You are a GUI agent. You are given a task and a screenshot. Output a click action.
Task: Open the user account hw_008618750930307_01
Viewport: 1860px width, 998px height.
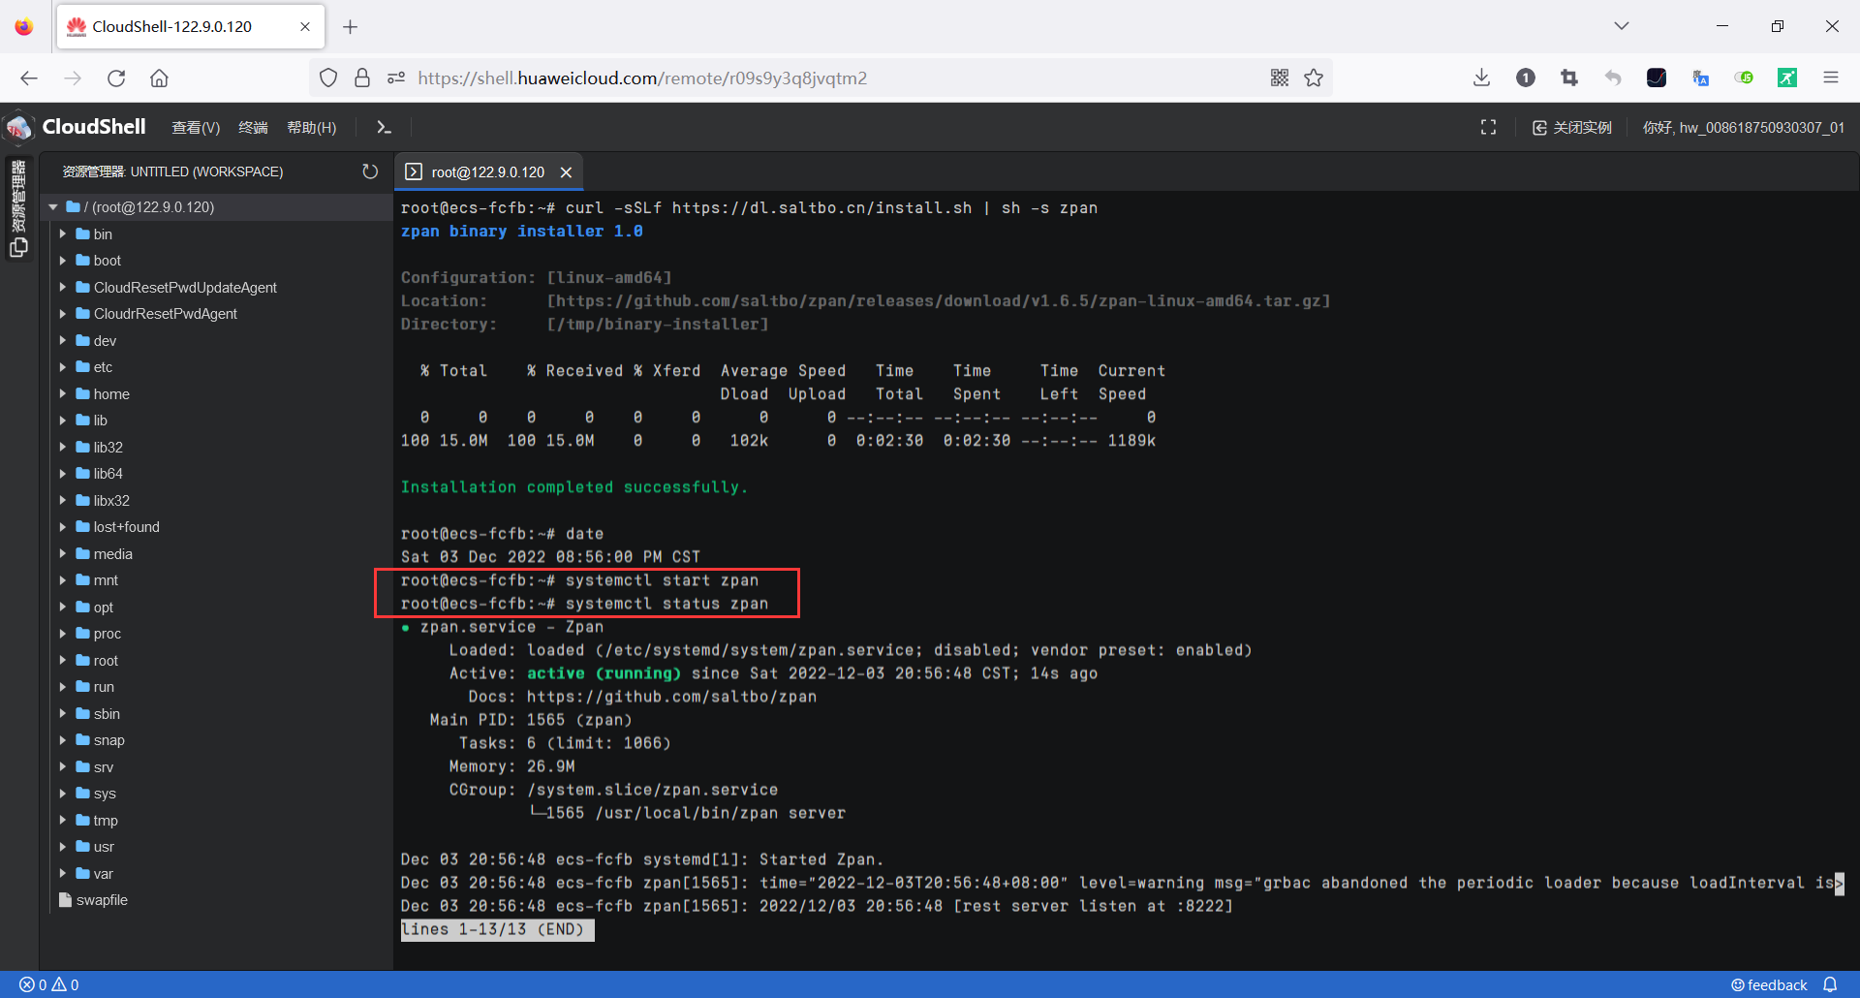[x=1743, y=128]
